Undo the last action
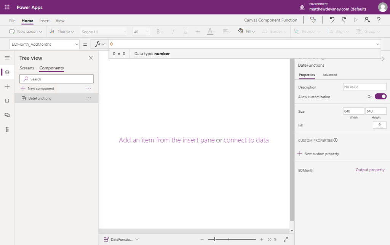Image resolution: width=390 pixels, height=245 pixels. (x=332, y=20)
